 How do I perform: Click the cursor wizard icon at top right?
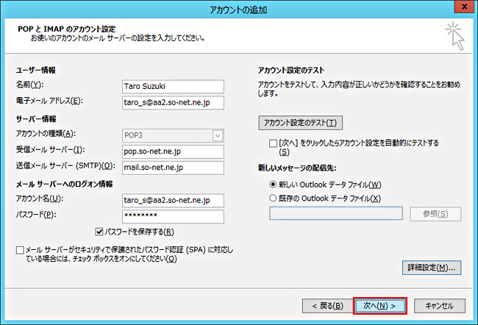click(455, 37)
